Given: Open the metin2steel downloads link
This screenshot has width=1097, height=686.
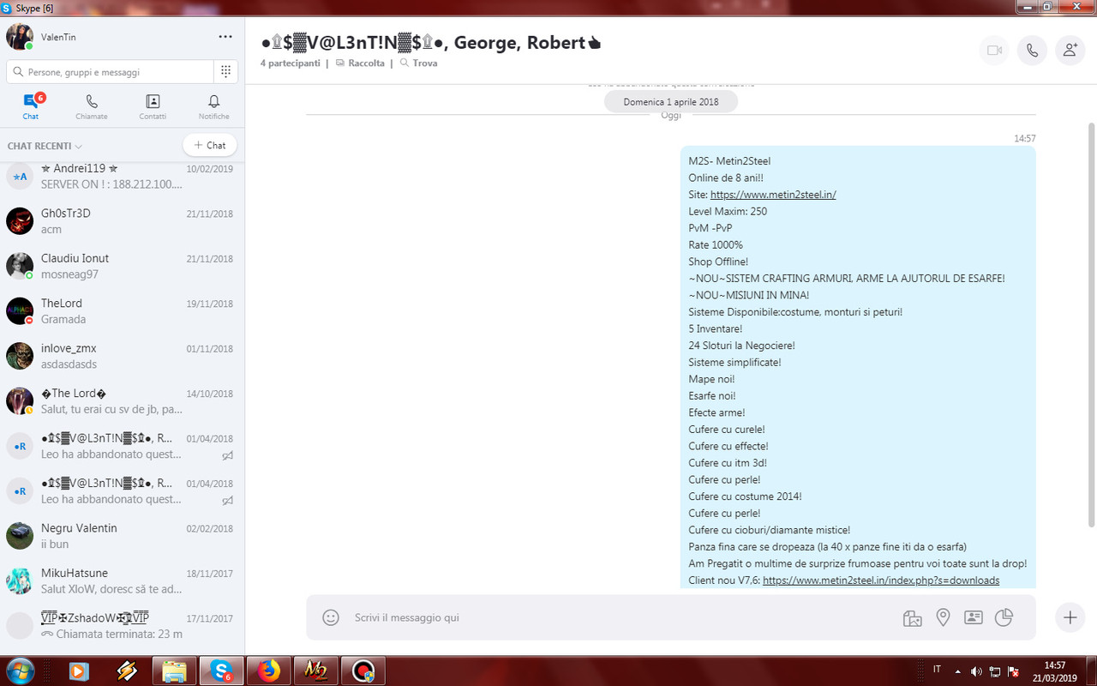Looking at the screenshot, I should click(881, 581).
